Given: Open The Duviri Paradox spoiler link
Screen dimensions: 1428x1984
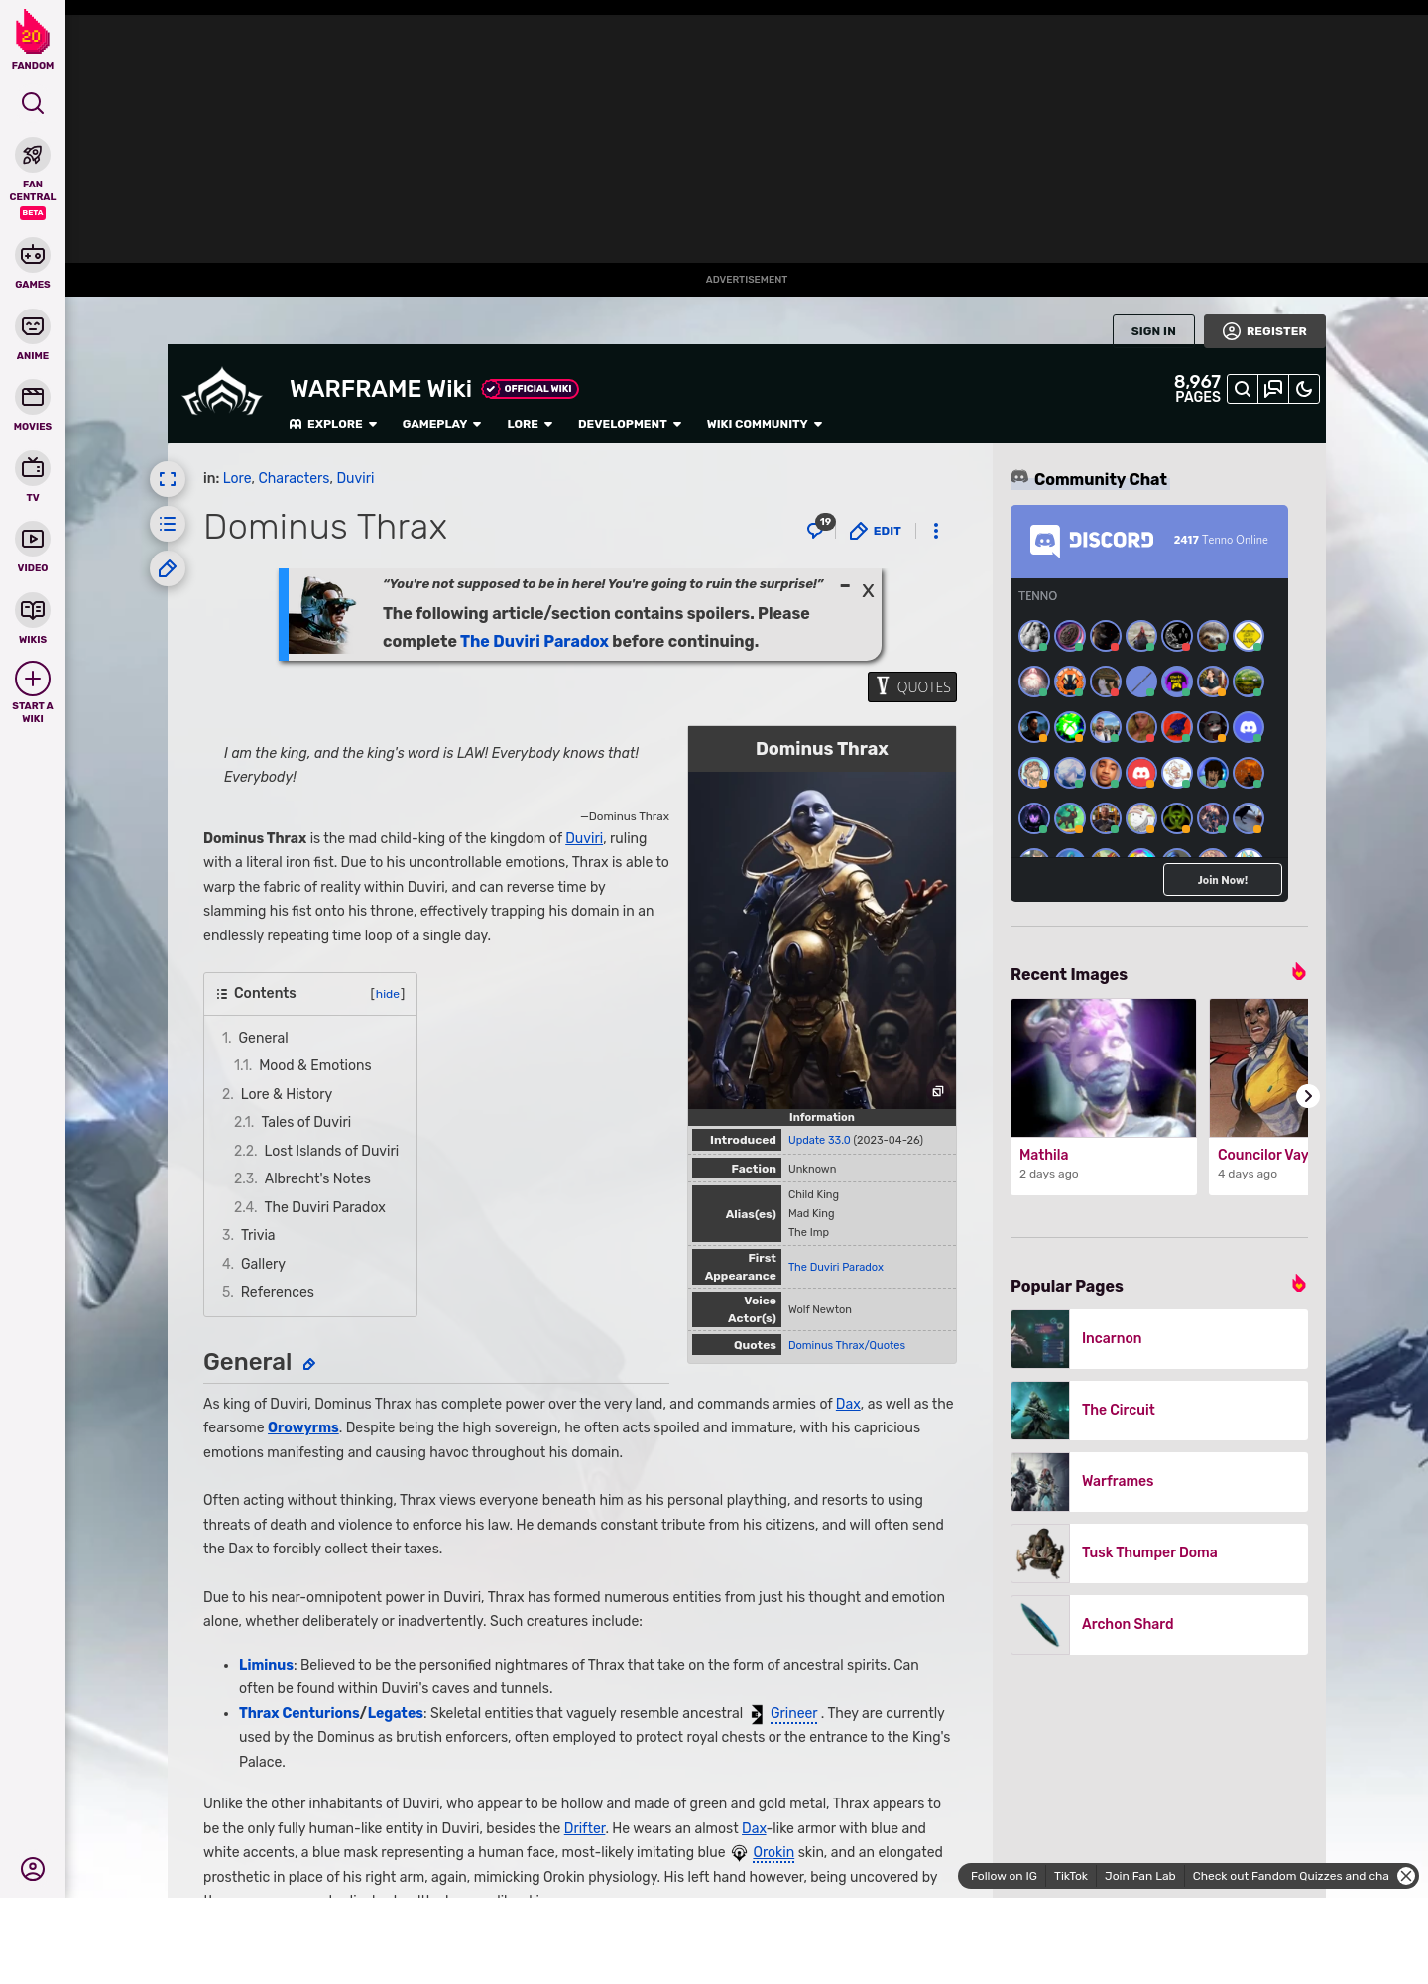Looking at the screenshot, I should tap(535, 641).
